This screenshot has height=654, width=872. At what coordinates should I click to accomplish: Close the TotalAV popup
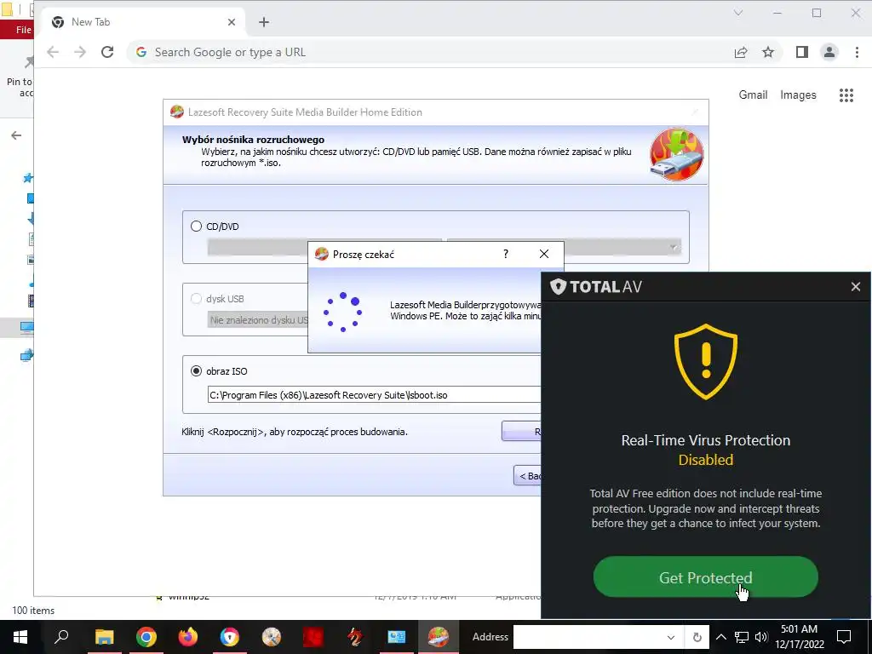[855, 286]
